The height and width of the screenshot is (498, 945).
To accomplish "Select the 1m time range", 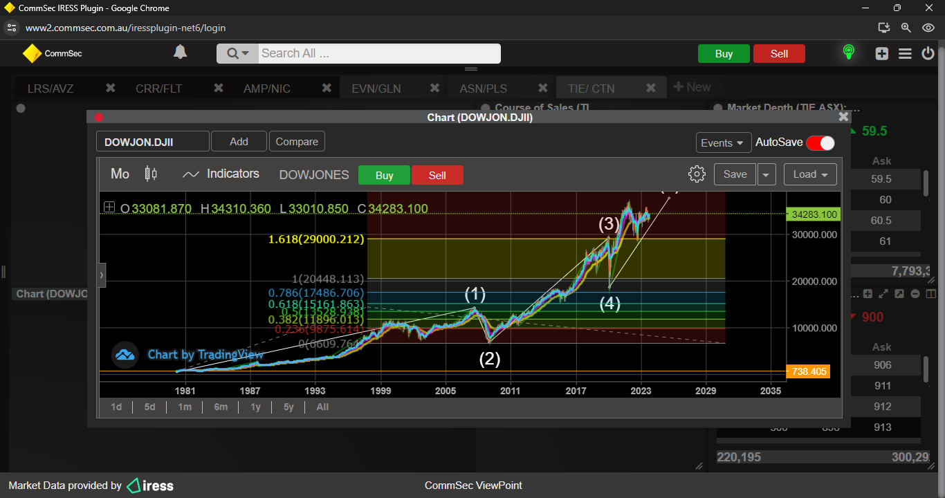I will pos(185,407).
